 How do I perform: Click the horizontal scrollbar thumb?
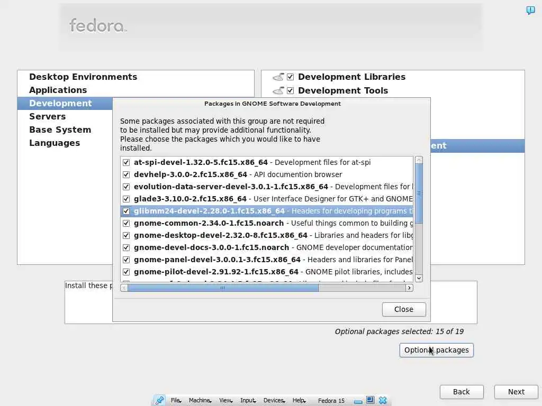(223, 288)
